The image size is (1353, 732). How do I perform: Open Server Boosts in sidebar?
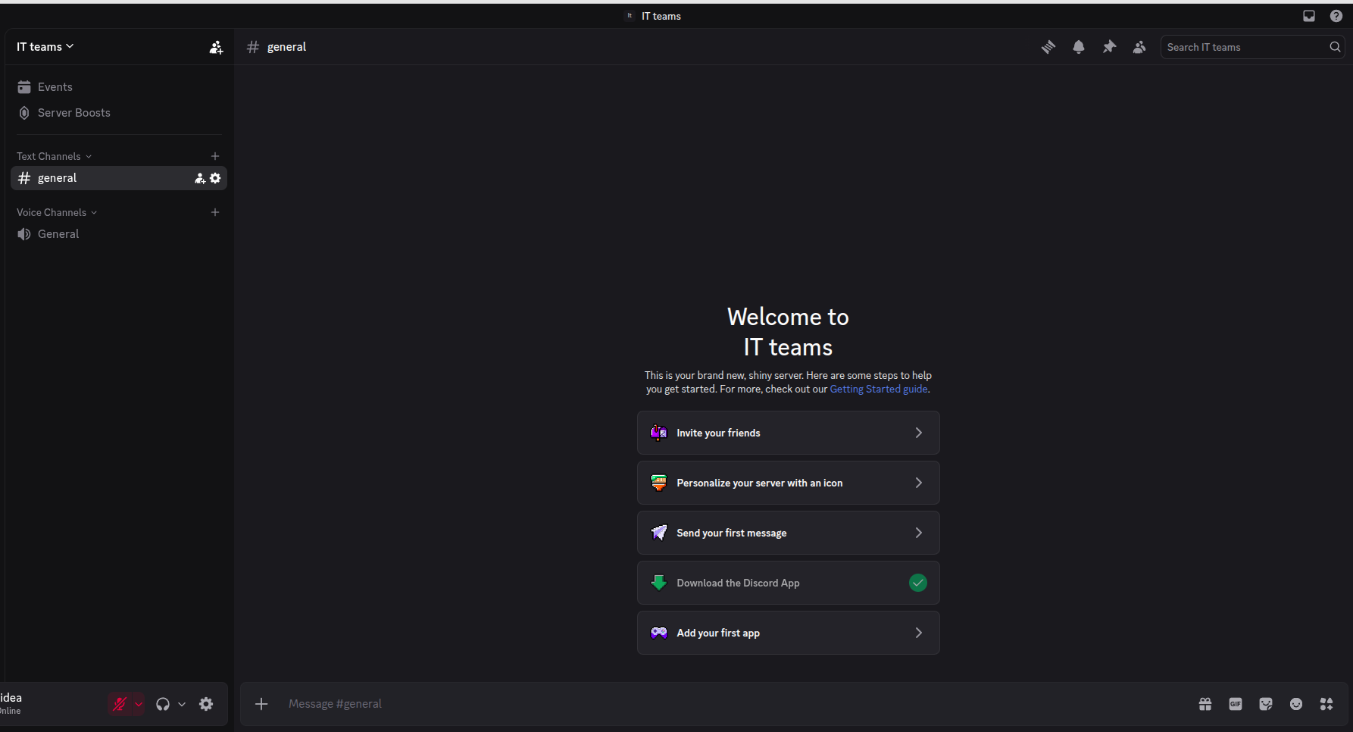pos(119,113)
